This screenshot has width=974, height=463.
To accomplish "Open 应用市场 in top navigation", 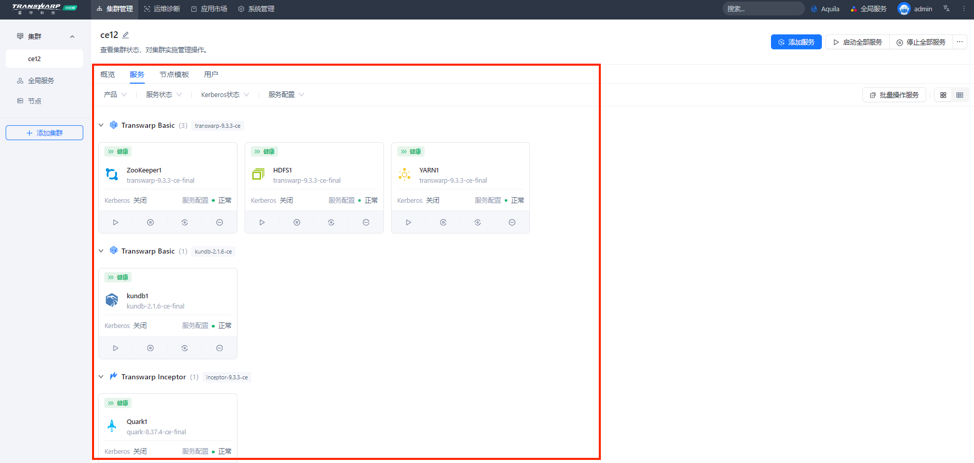I will 209,9.
